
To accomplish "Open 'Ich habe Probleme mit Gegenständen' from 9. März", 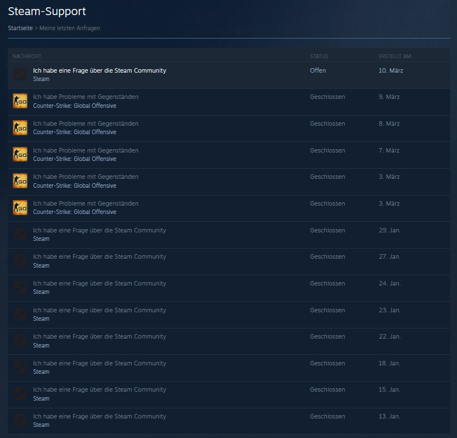I will 85,97.
